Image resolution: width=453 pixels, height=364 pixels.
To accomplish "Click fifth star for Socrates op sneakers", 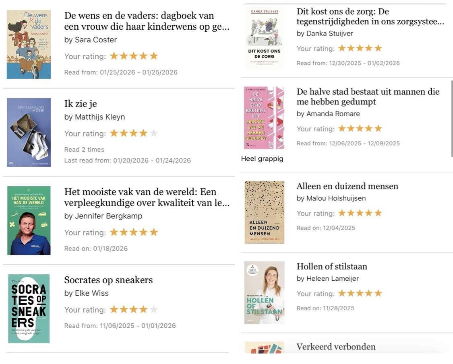I will point(154,309).
